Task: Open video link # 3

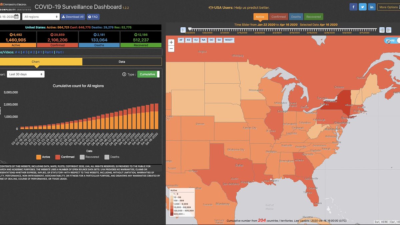Action: (25, 52)
